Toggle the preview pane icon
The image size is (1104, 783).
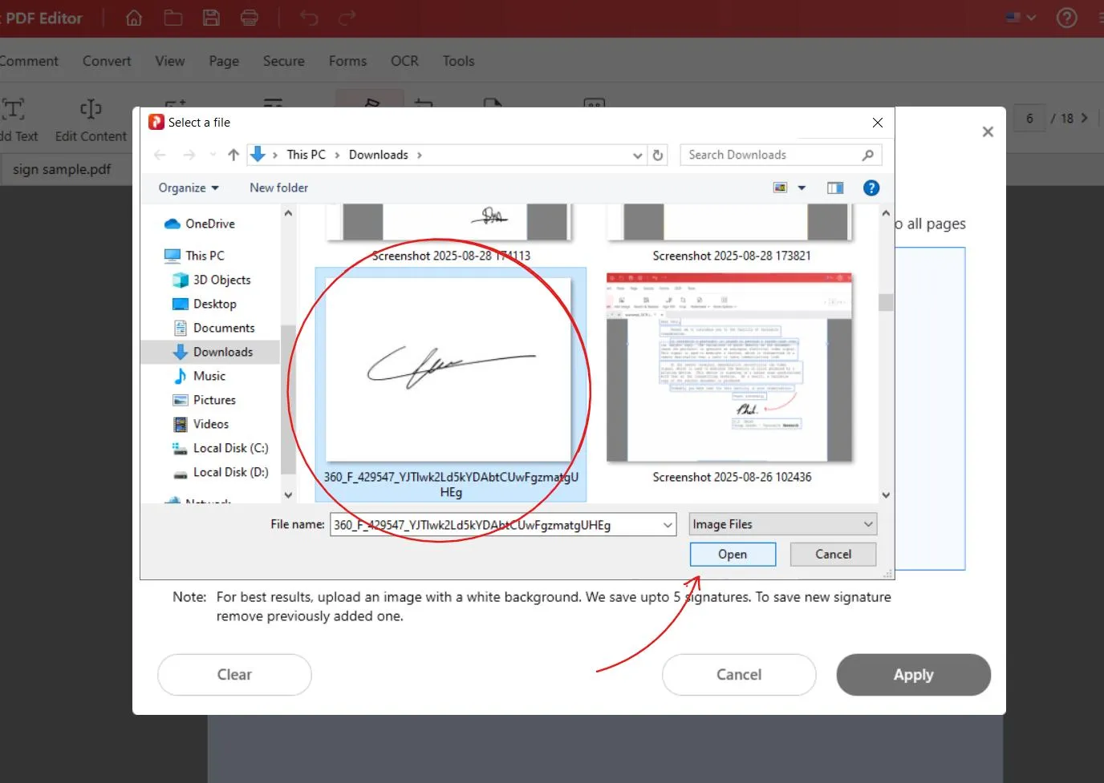click(x=835, y=188)
